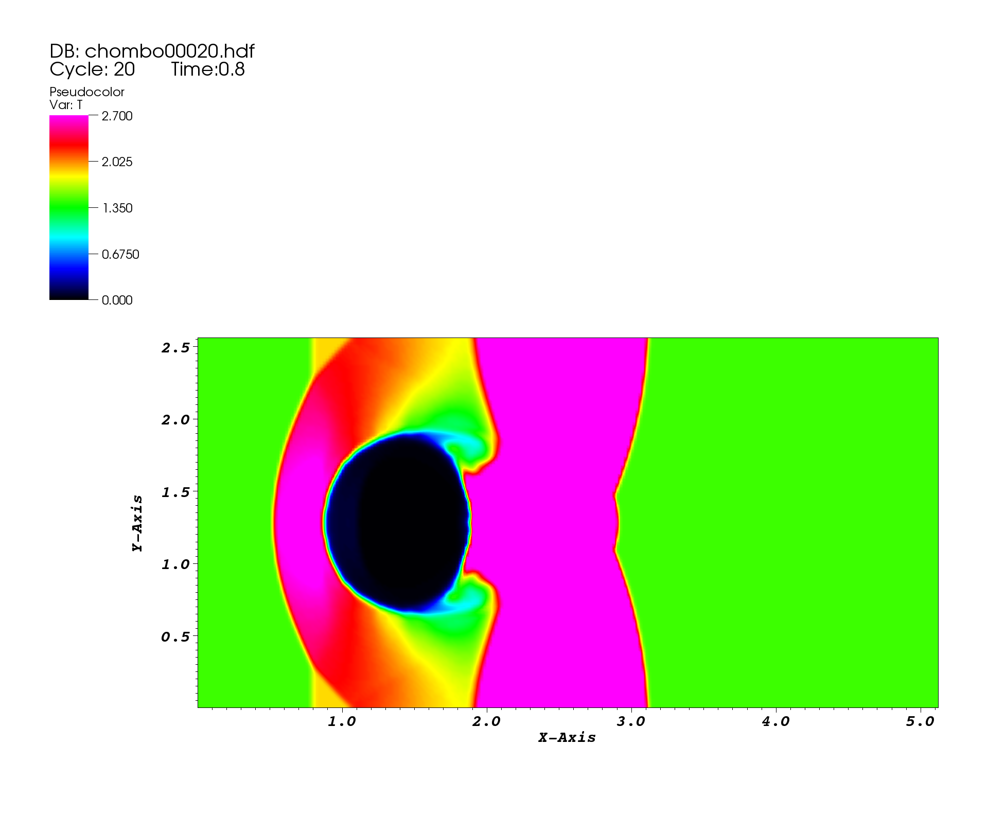
Task: Click the database name 'DB: chombo00020.hdf'
Action: click(152, 51)
